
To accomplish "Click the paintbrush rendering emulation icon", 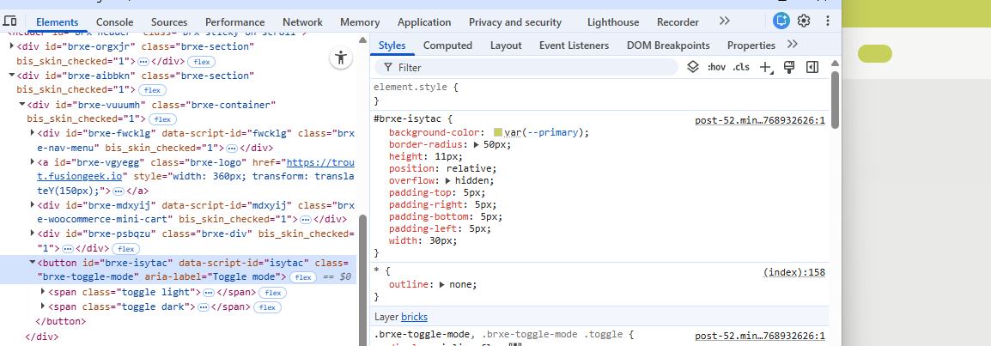I will (x=789, y=67).
